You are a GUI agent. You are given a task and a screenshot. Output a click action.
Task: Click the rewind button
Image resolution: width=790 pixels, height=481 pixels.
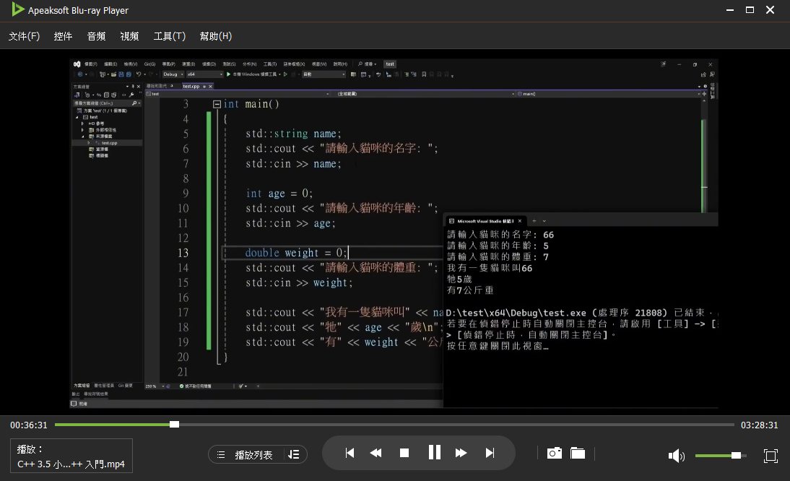pos(376,453)
